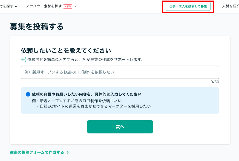Focus the request description input field

pos(120,72)
